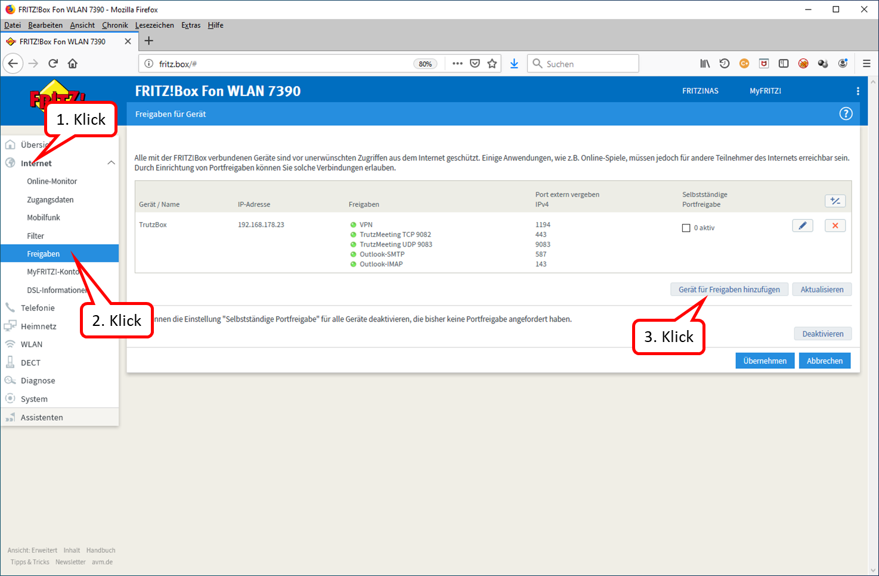Open the Firefox home page

[73, 63]
